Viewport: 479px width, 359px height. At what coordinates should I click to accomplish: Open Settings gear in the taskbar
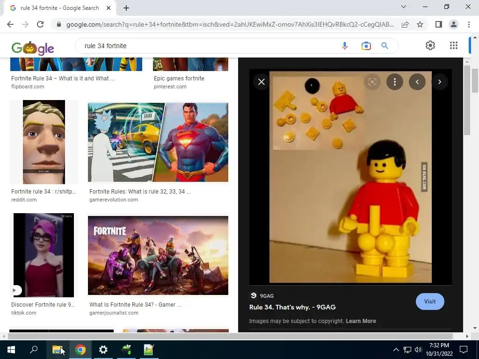(x=103, y=350)
